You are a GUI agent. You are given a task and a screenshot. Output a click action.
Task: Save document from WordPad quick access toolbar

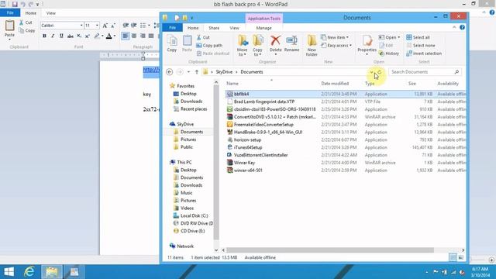15,5
